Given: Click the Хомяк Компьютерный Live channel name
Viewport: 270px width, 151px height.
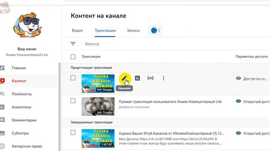Looking at the screenshot, I should point(27,55).
